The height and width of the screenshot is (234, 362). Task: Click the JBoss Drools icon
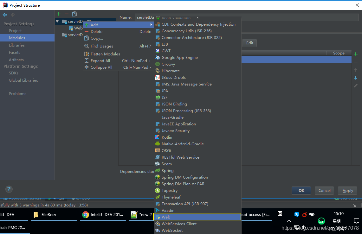(x=158, y=78)
